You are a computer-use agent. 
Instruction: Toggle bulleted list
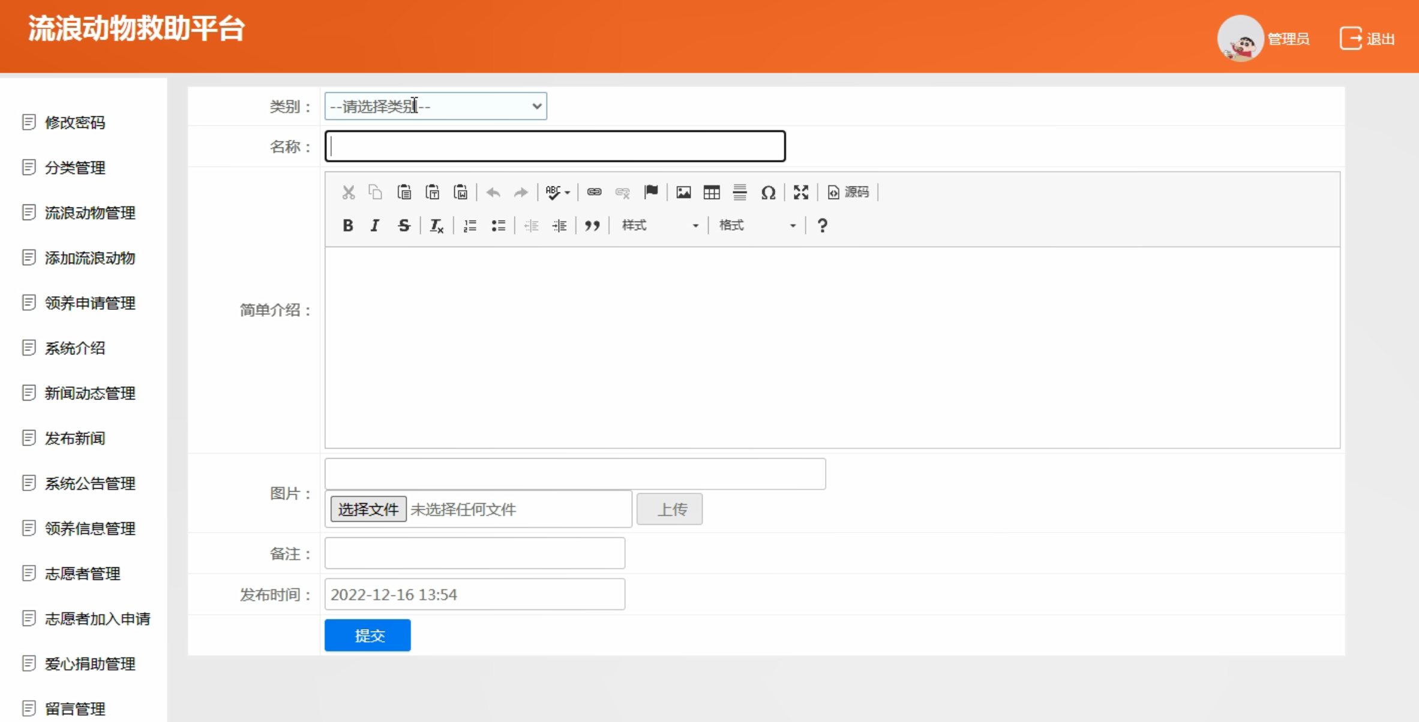[x=498, y=225]
